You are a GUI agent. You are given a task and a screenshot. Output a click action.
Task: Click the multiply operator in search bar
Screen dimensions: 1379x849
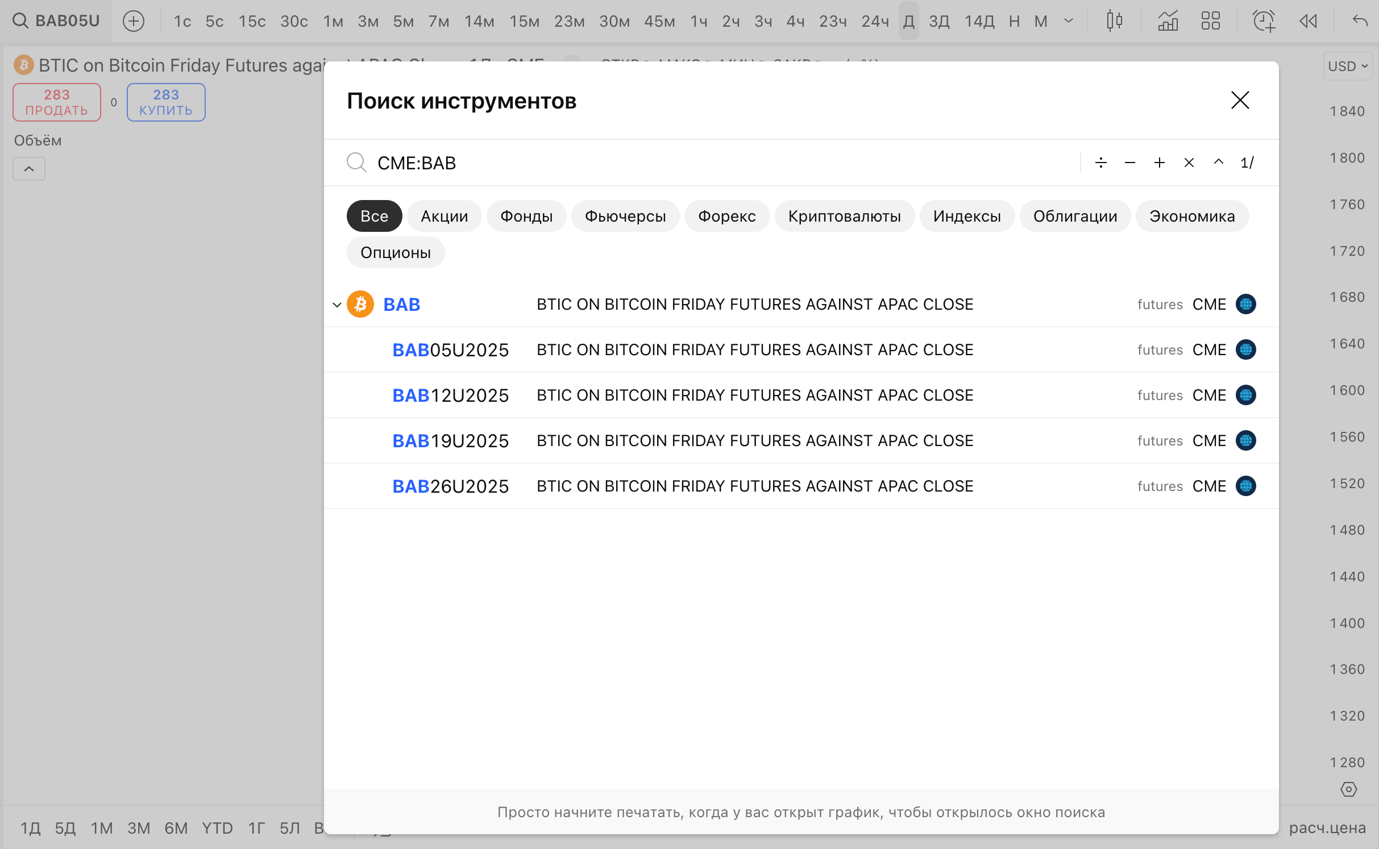pos(1189,163)
